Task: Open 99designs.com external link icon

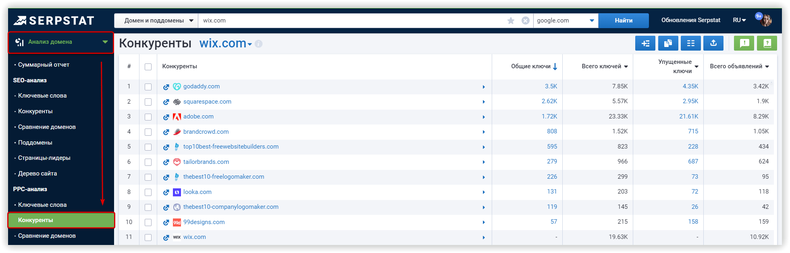Action: pos(166,222)
